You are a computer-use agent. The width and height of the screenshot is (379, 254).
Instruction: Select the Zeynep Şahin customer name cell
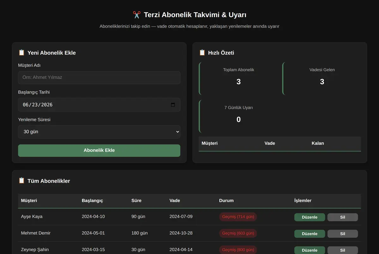pyautogui.click(x=35, y=250)
